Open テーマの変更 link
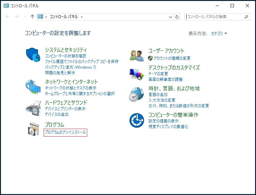 tap(158, 74)
